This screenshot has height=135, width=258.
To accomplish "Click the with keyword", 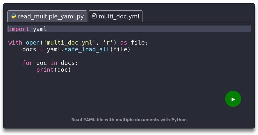I will 15,43.
